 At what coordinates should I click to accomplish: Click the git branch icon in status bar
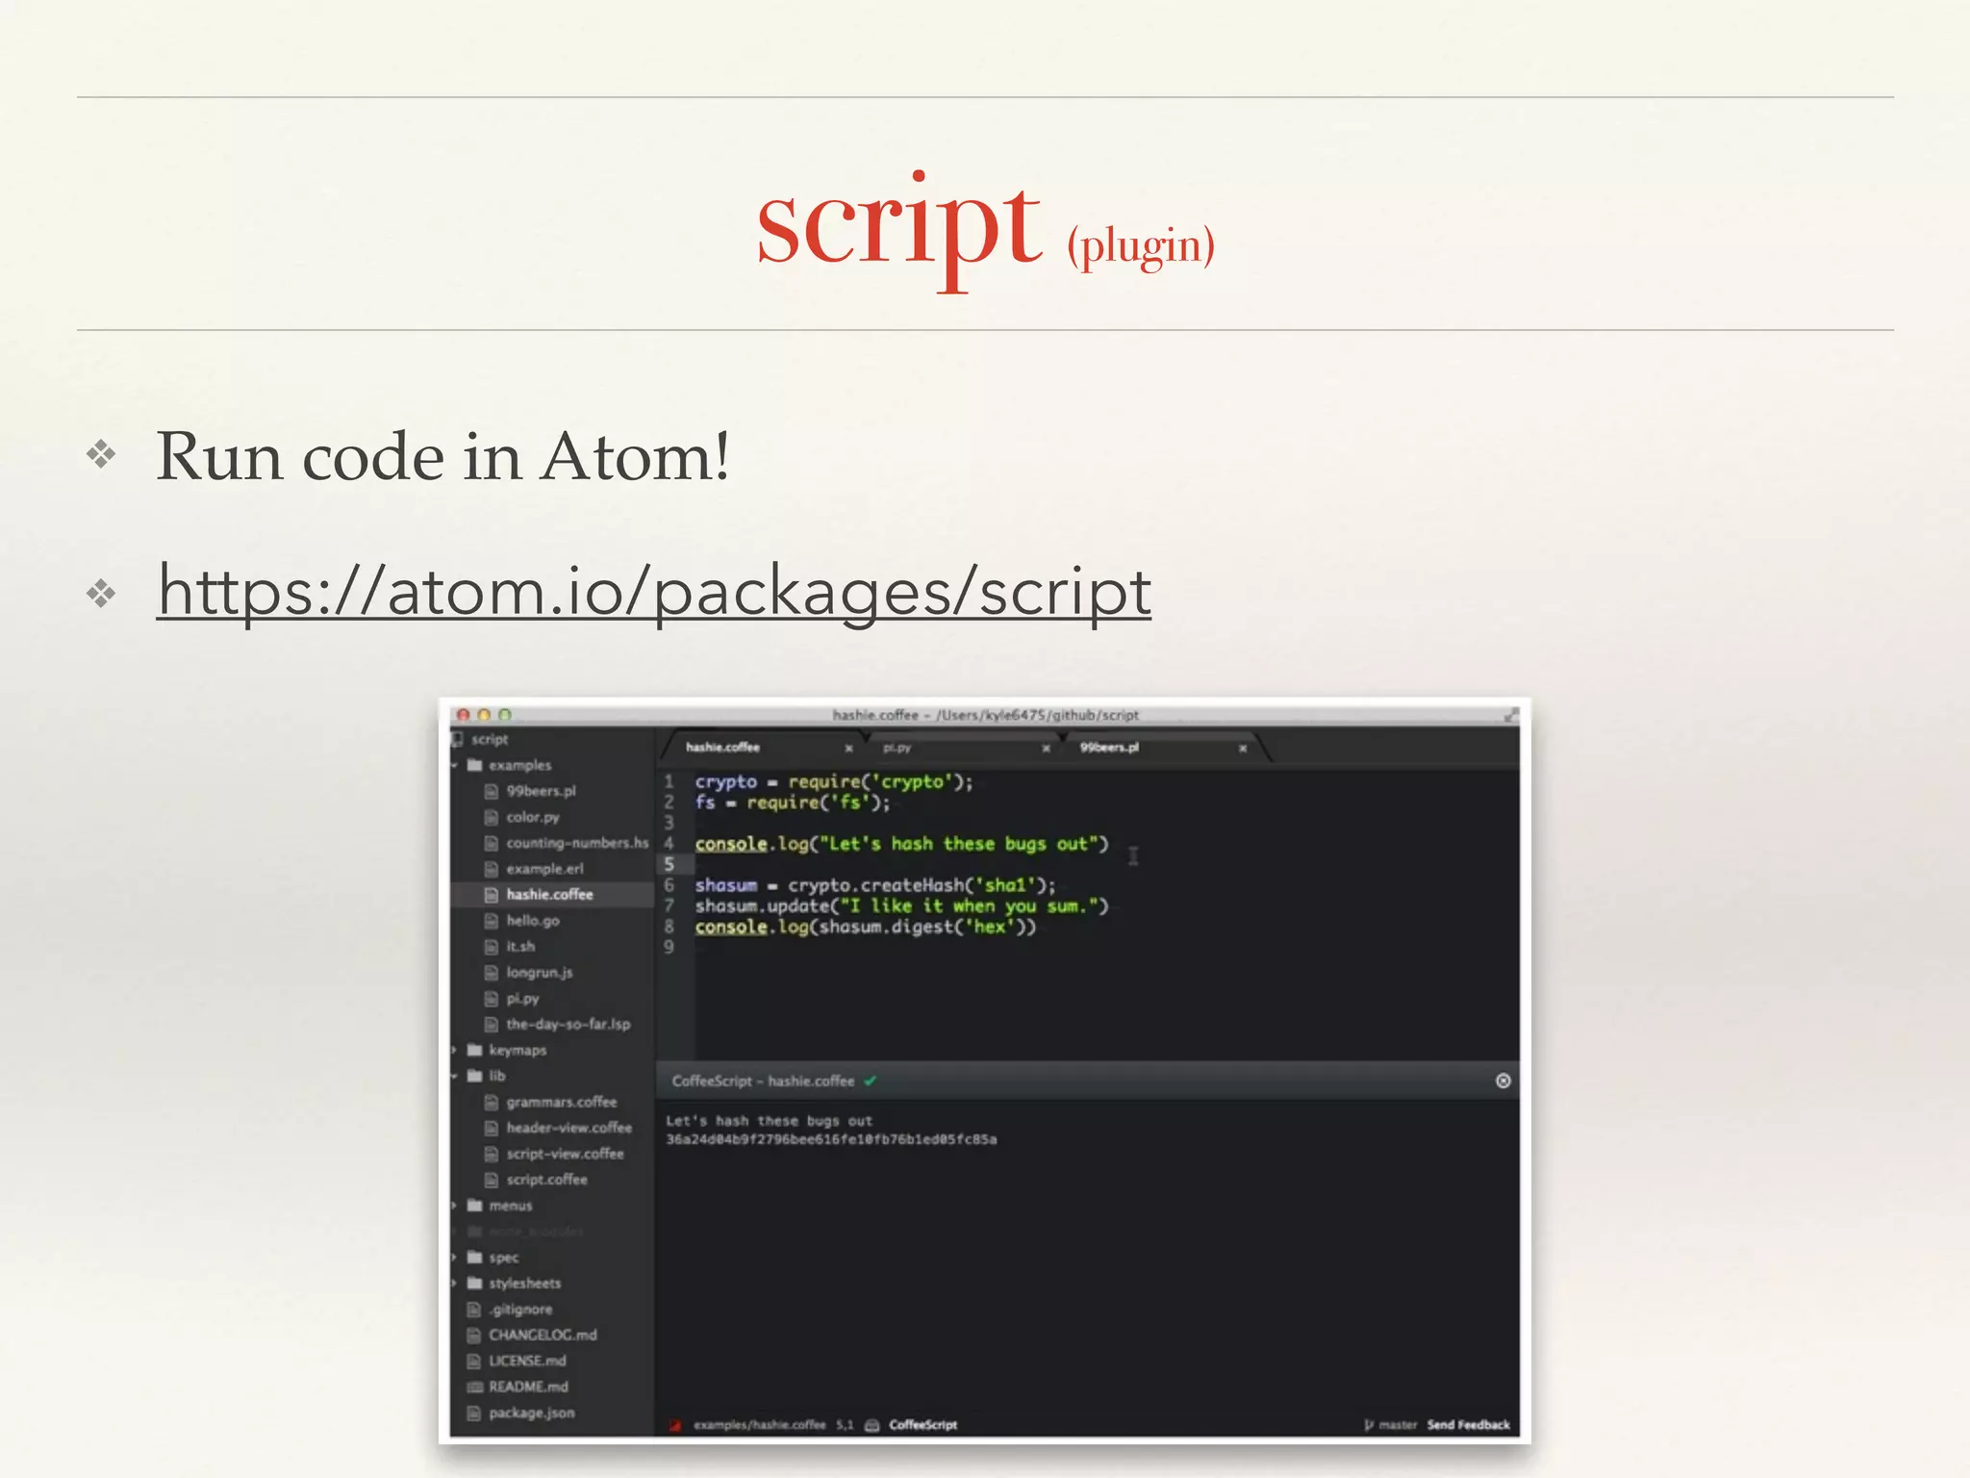point(1369,1425)
